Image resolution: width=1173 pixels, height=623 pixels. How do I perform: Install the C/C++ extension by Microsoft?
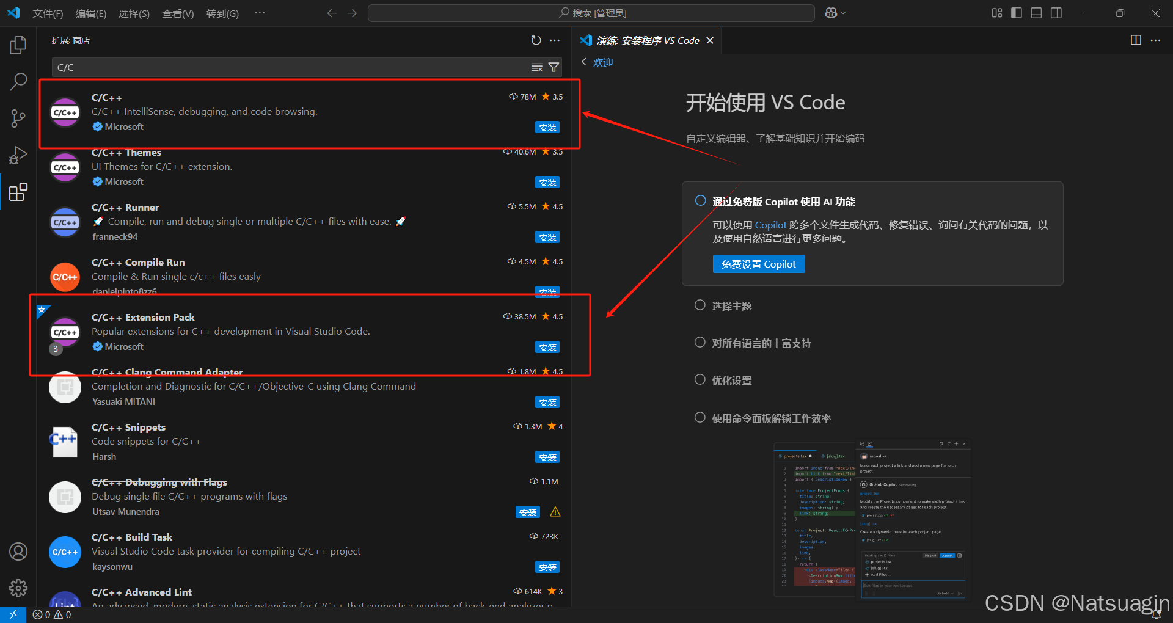pos(547,127)
